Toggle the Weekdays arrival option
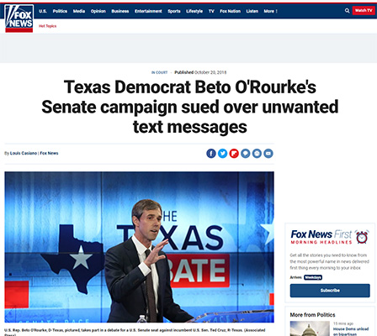This screenshot has width=377, height=336. (313, 277)
